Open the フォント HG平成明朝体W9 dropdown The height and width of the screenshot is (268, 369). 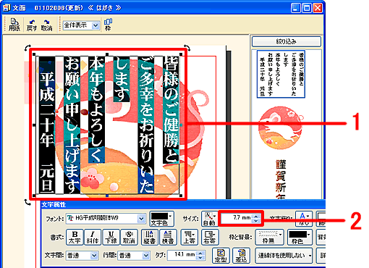pos(141,219)
